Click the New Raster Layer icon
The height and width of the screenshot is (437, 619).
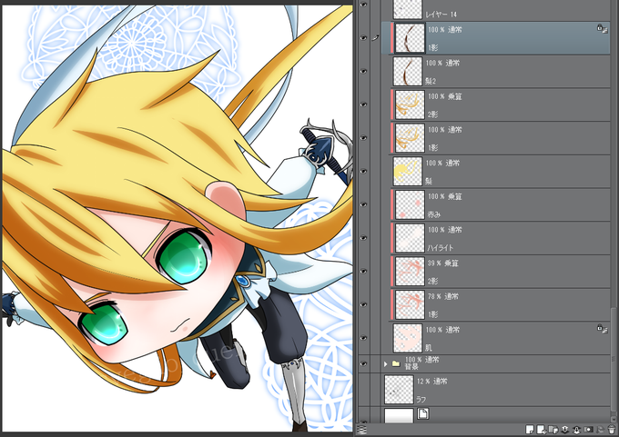(530, 430)
